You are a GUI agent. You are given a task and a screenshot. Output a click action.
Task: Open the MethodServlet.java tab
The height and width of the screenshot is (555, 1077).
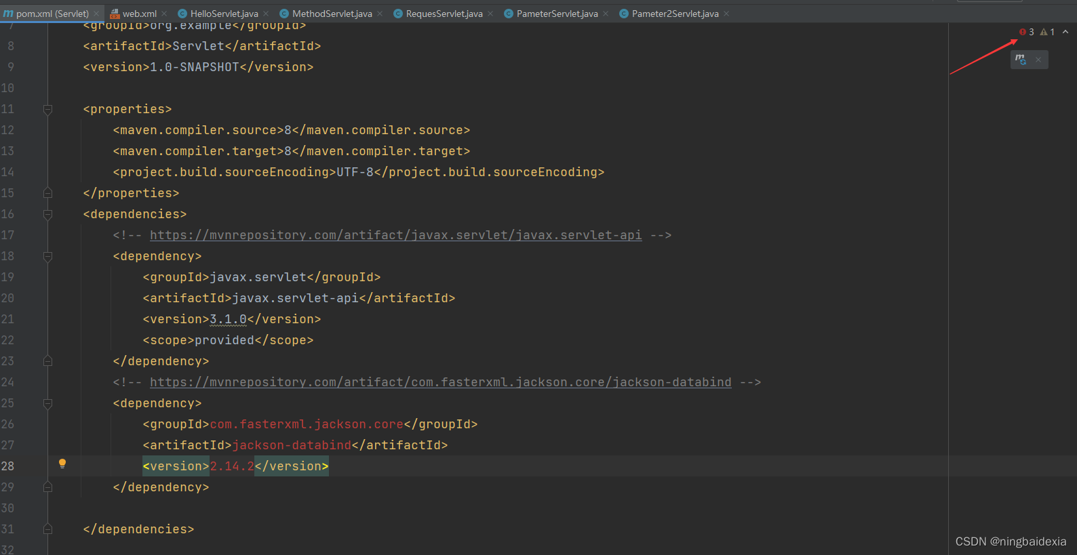click(332, 14)
